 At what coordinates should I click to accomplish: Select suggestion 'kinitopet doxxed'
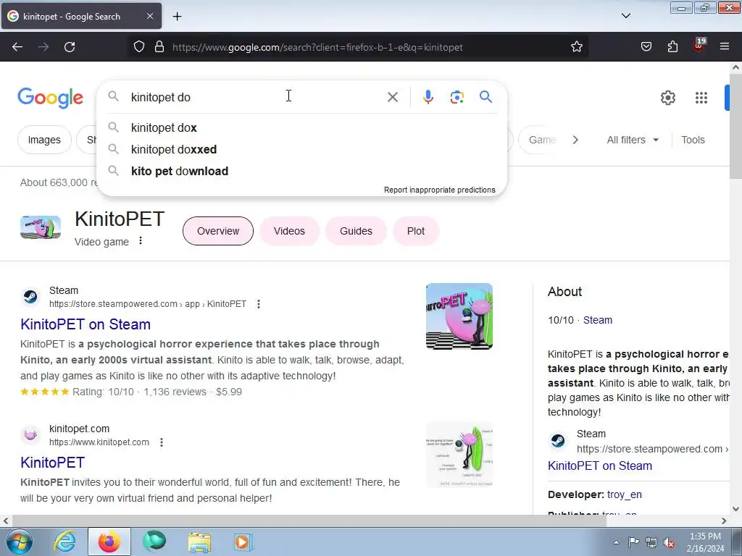pyautogui.click(x=302, y=149)
